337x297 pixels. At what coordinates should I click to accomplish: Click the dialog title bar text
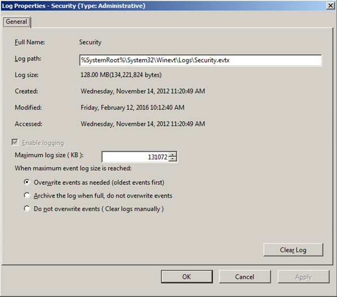[73, 6]
